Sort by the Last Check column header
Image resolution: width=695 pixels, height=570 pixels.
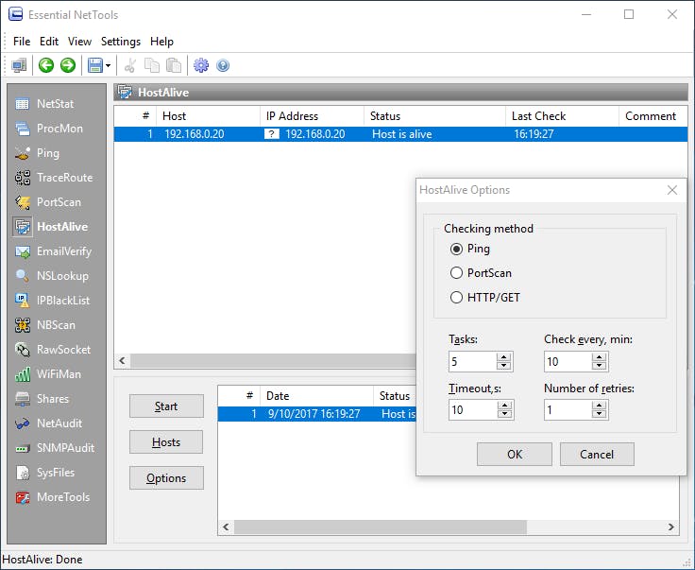point(562,116)
